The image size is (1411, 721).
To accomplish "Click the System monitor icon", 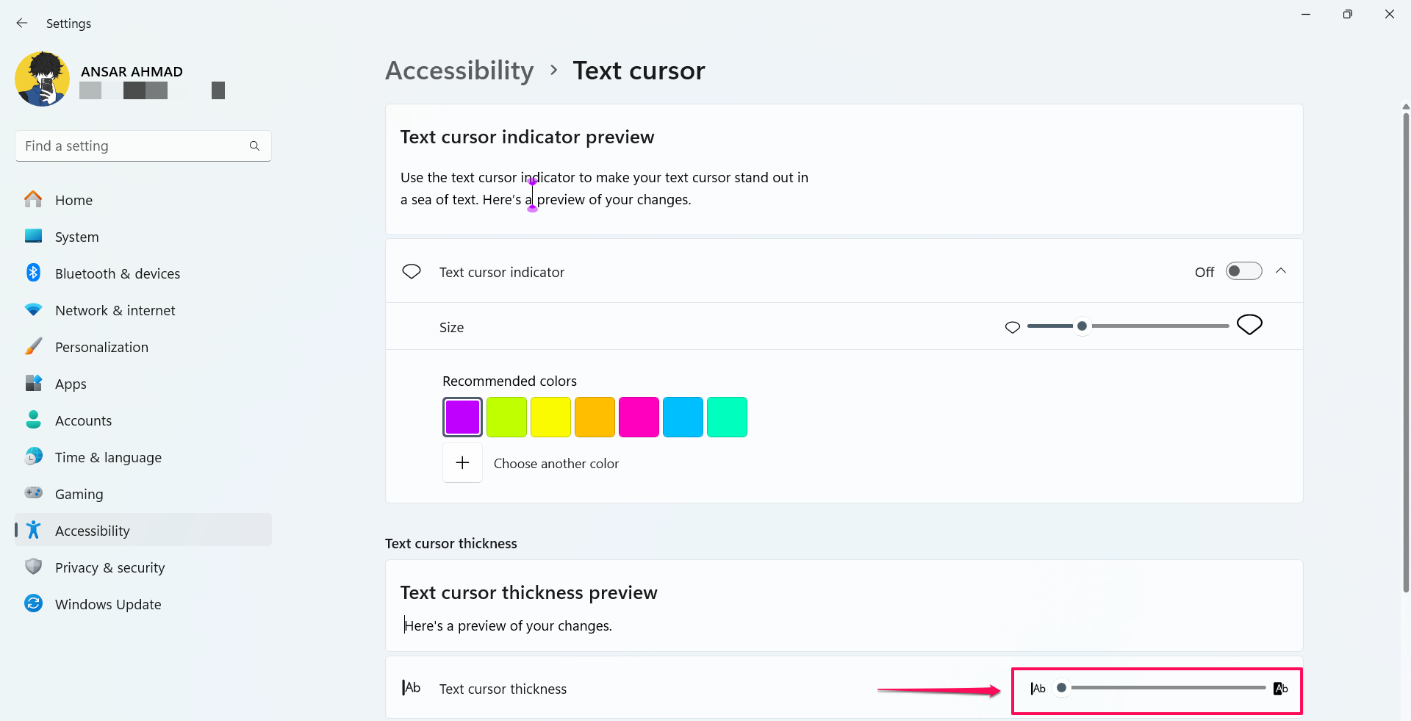I will 33,236.
